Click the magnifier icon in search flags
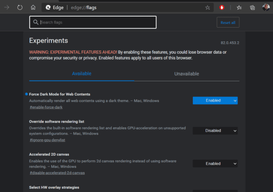 pos(35,22)
